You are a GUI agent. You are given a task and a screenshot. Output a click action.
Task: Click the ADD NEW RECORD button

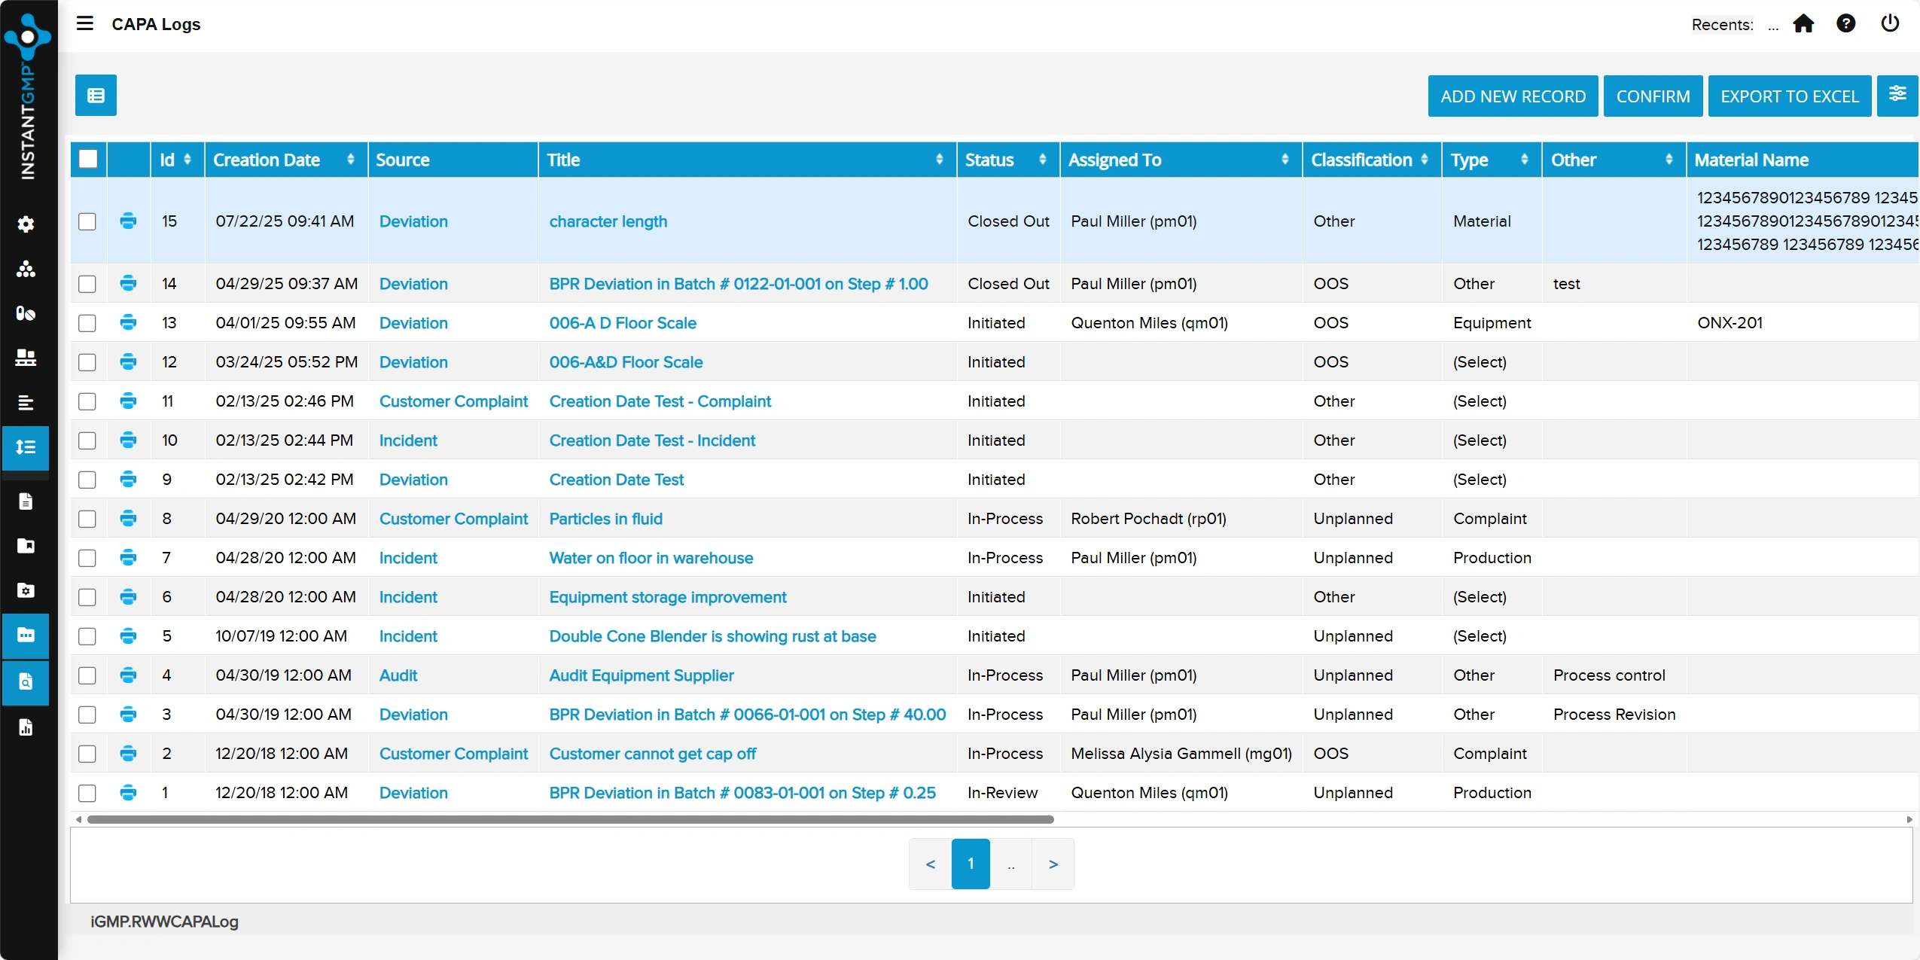(x=1513, y=96)
